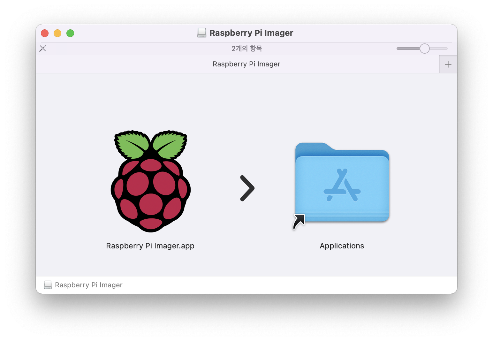Click the Raspberry Pi Imager.app file name
The image size is (493, 341).
click(x=150, y=246)
